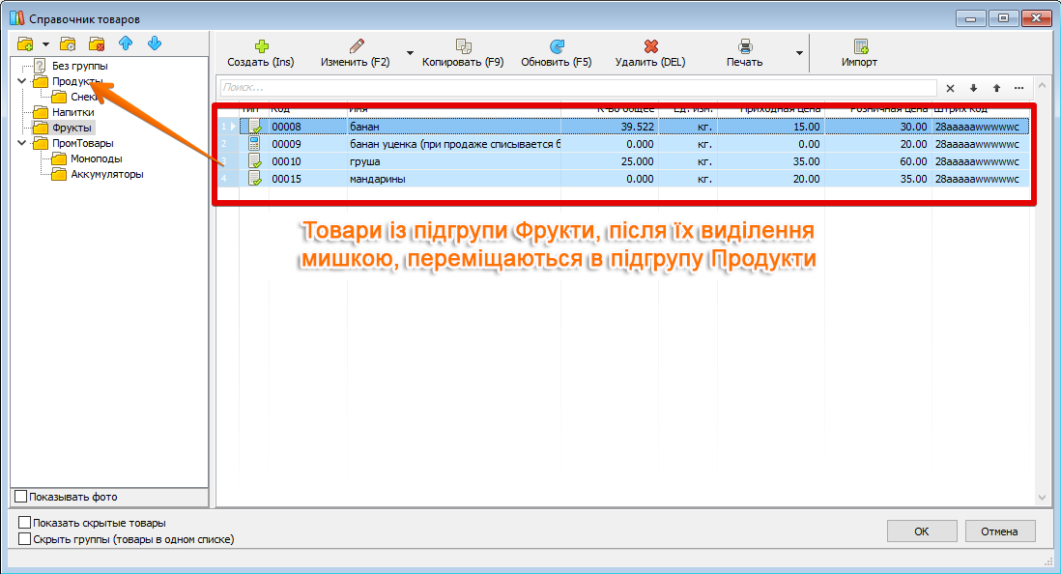1061x574 pixels.
Task: Click Обновить (F5) refresh button
Action: tap(557, 53)
